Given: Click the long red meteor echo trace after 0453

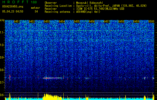Looking at the screenshot, I should tap(53, 78).
